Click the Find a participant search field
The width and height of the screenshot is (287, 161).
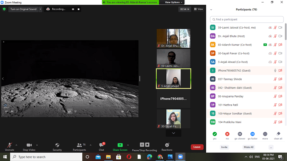pyautogui.click(x=247, y=19)
